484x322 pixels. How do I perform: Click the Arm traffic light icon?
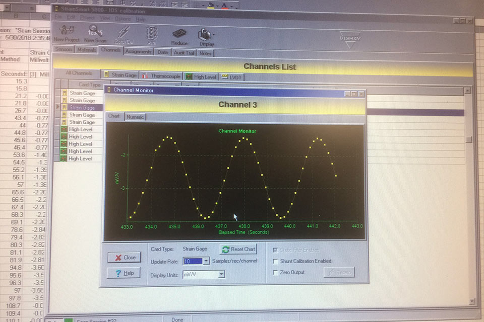click(151, 34)
